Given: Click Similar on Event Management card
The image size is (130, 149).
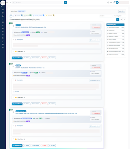Looking at the screenshot, I should click(x=27, y=58).
